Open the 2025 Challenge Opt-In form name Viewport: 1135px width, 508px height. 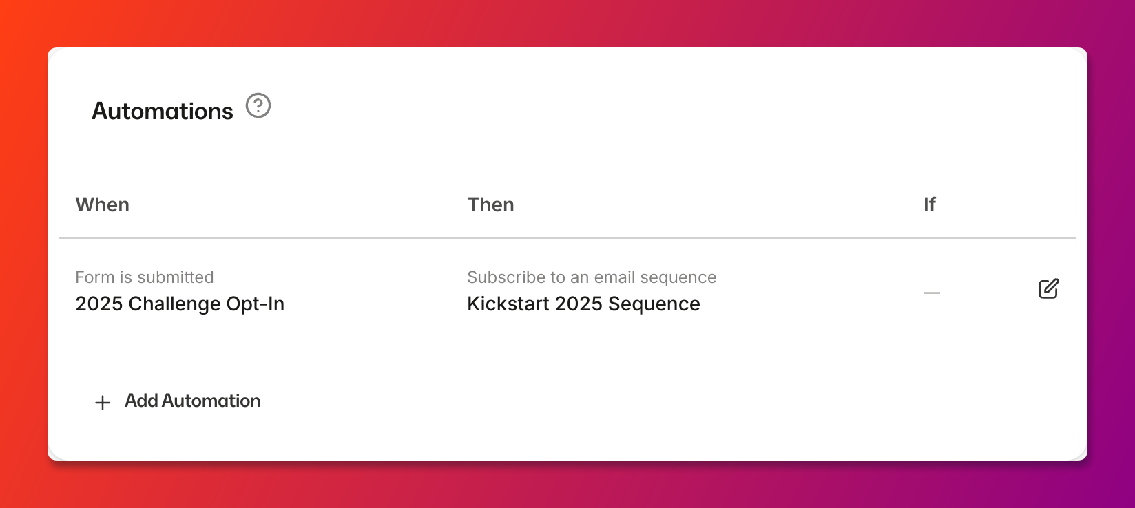180,304
